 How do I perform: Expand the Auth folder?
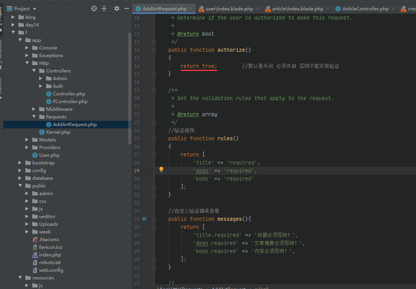point(41,86)
